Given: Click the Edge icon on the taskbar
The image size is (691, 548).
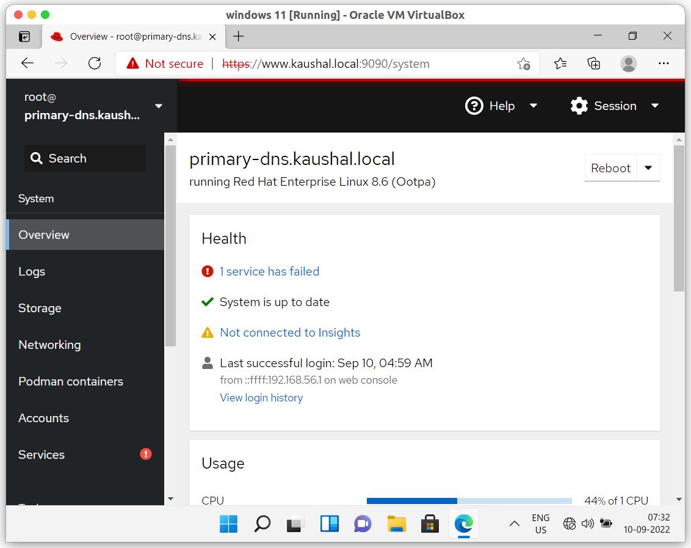Looking at the screenshot, I should [463, 524].
